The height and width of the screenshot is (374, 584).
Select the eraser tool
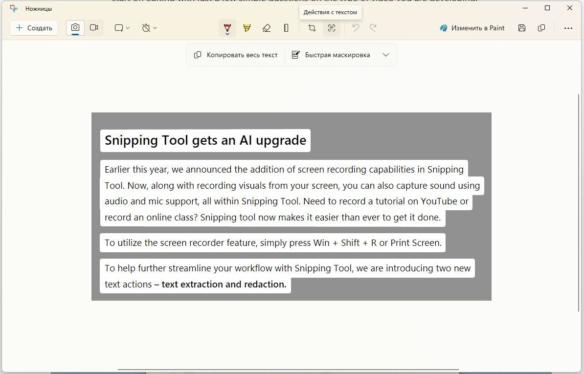click(266, 28)
